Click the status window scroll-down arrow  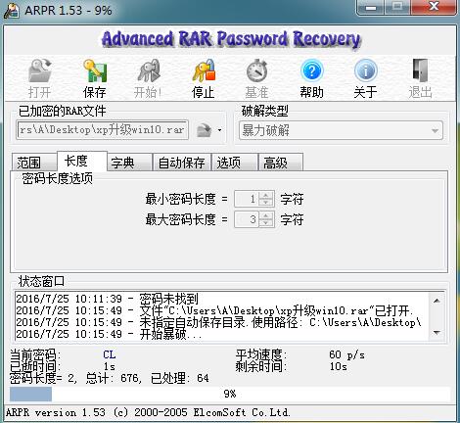click(437, 333)
